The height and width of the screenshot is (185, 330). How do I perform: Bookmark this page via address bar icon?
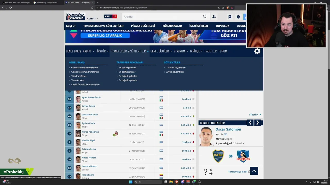point(92,8)
